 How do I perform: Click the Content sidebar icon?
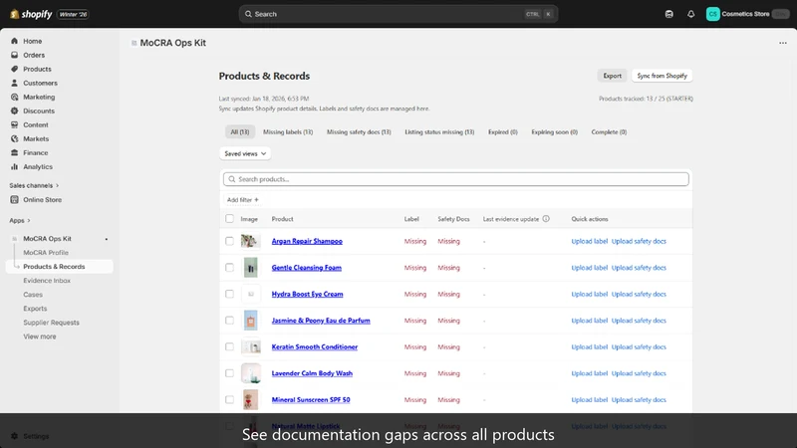click(14, 125)
